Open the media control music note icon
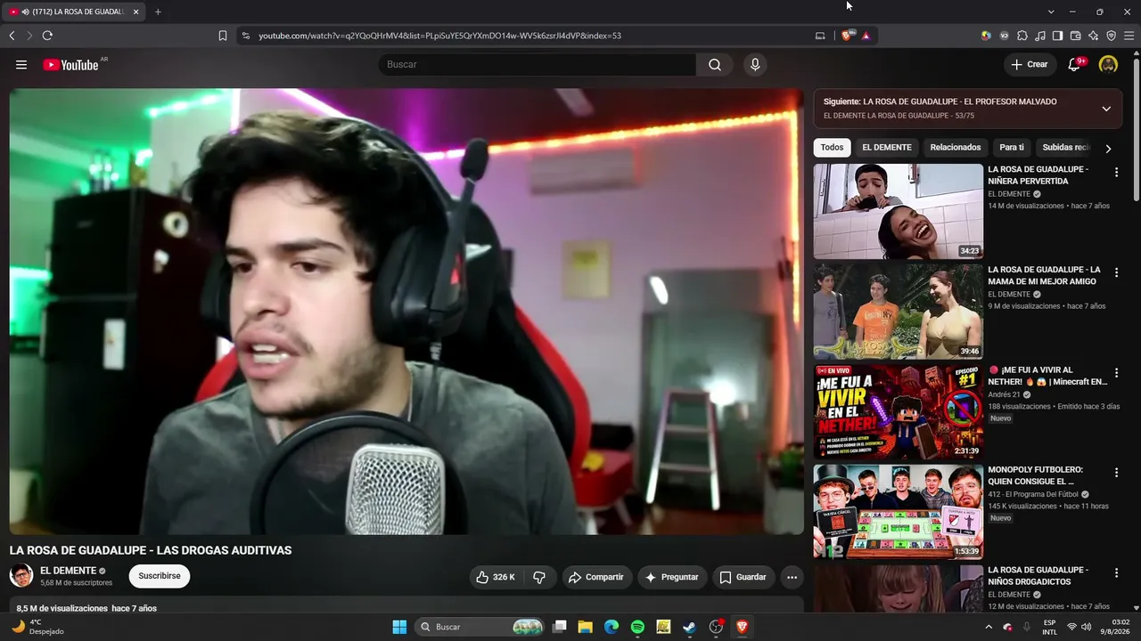 pyautogui.click(x=1040, y=36)
